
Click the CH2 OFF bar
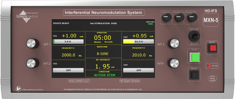[68, 70]
